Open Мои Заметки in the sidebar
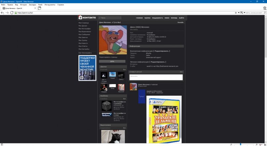Viewport: 267px width, 146px height. [83, 37]
